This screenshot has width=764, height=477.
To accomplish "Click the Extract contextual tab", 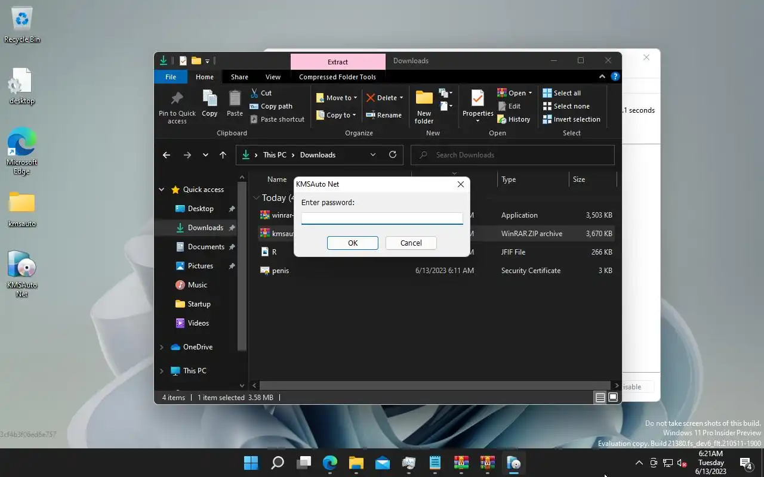I will pos(338,61).
